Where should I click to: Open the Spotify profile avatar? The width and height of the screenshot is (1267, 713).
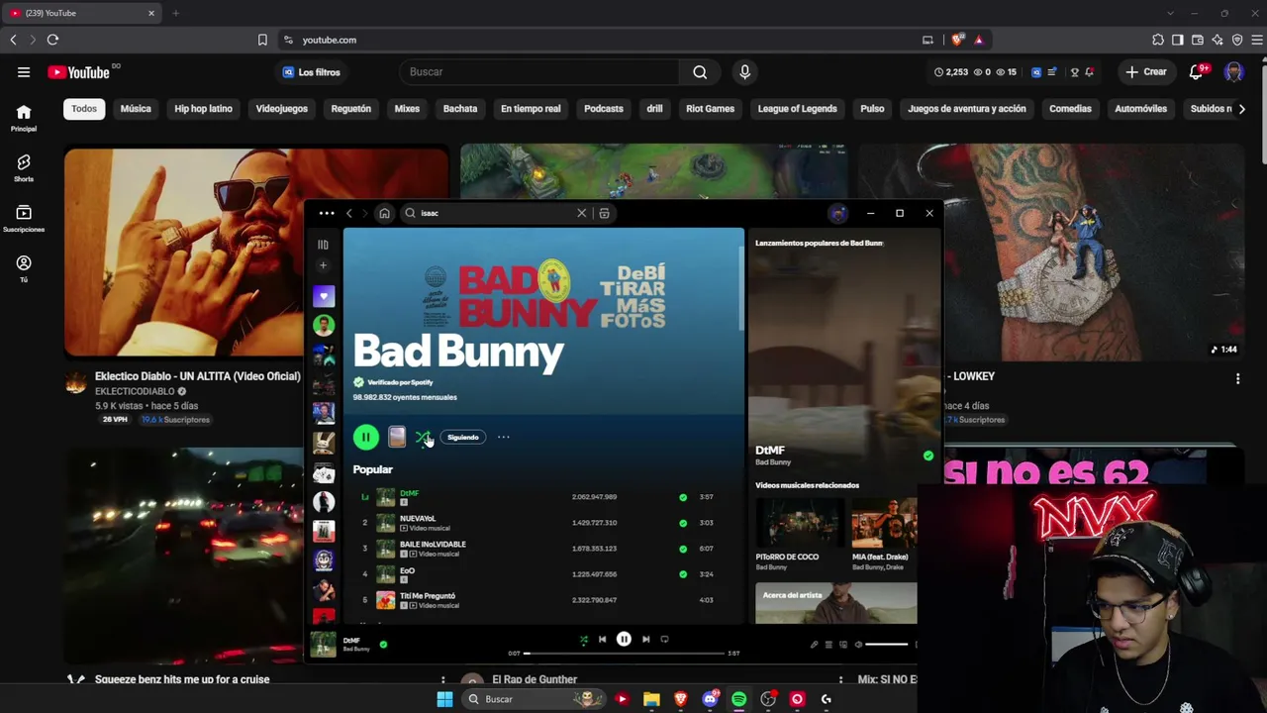pyautogui.click(x=838, y=213)
